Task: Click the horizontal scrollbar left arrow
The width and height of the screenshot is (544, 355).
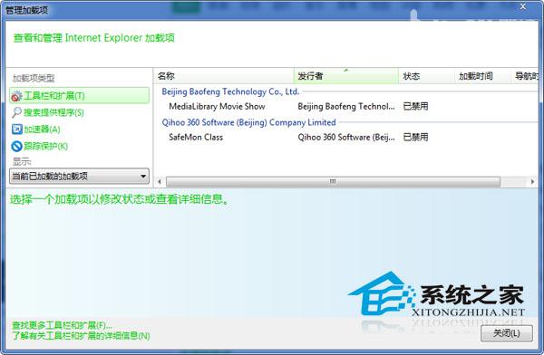Action: [160, 182]
